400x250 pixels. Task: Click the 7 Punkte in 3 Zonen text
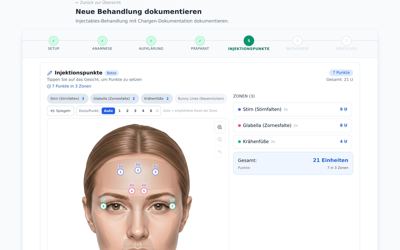click(71, 86)
